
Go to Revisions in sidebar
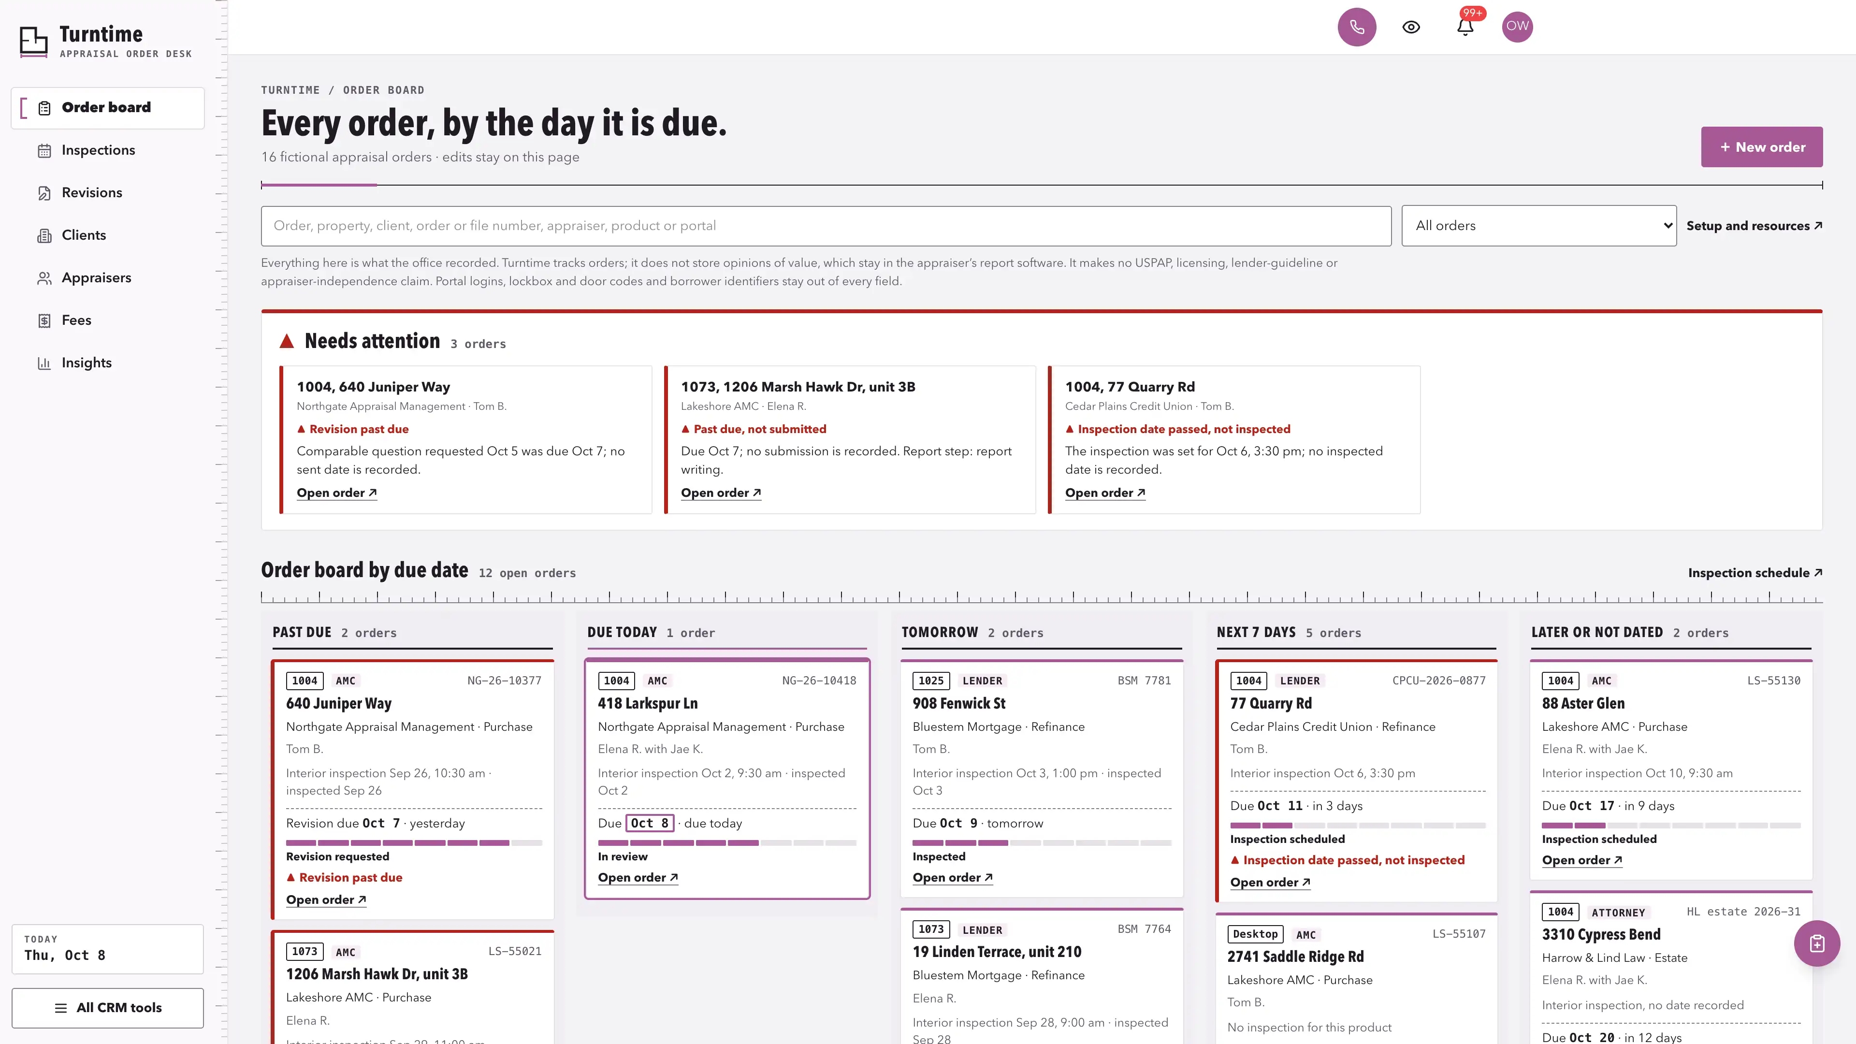coord(107,192)
